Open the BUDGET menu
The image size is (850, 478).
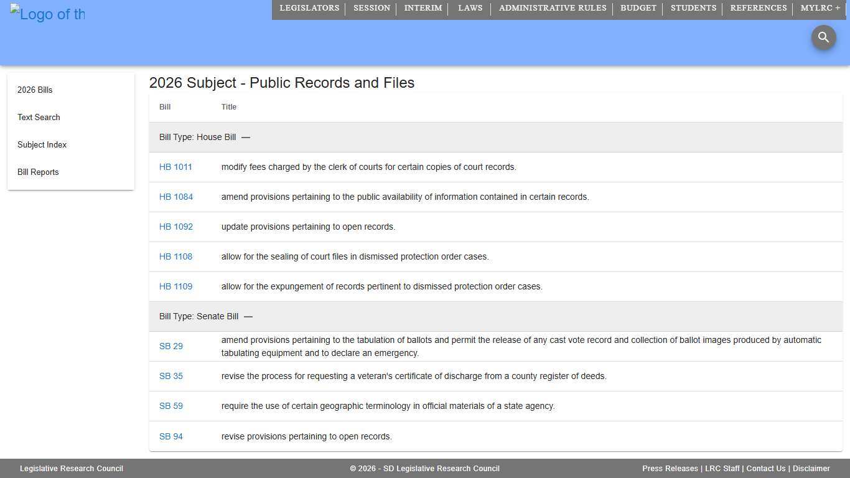click(x=638, y=8)
